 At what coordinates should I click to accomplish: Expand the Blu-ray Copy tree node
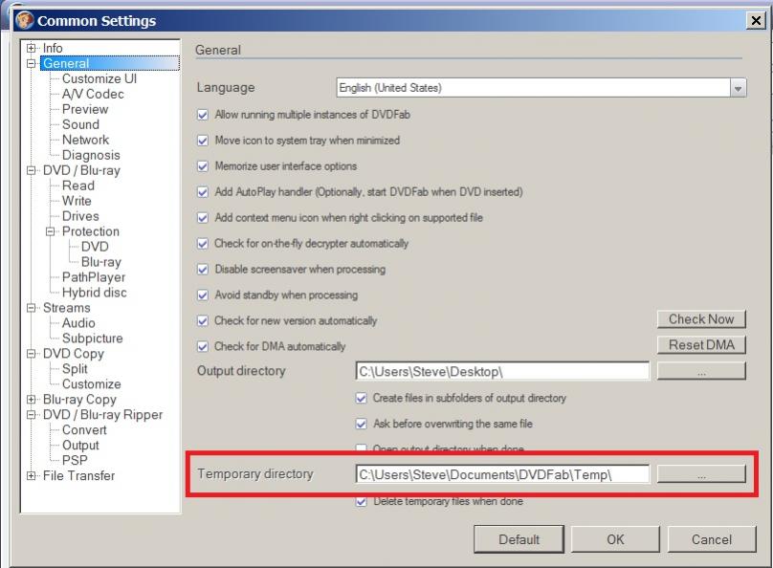tap(31, 400)
